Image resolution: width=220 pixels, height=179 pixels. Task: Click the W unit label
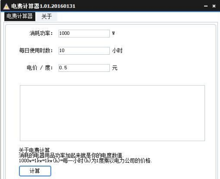113,33
